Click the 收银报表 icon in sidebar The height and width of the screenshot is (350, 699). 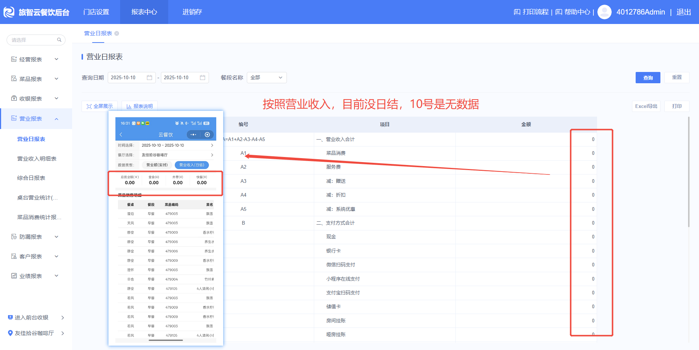pos(14,98)
